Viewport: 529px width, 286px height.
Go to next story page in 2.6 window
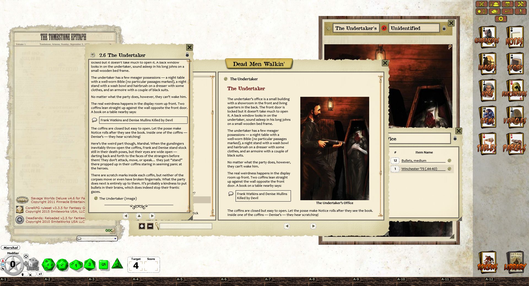pyautogui.click(x=152, y=216)
